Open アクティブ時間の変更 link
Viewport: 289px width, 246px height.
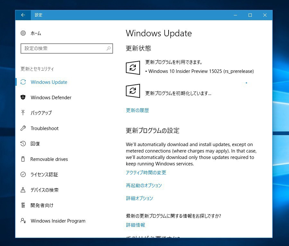146,172
